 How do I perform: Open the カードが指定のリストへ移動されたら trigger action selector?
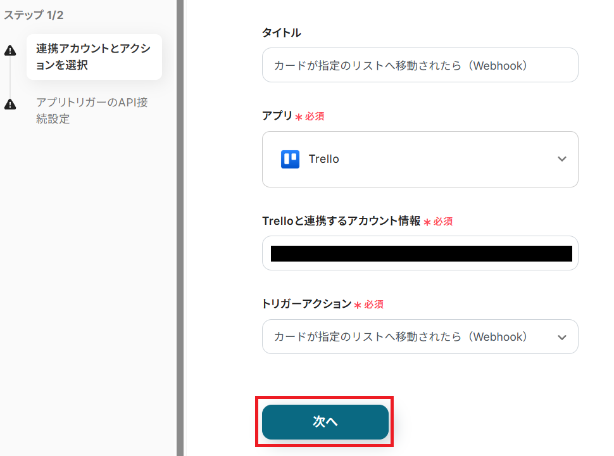(411, 337)
